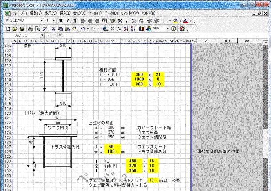Open データ(D) menu

(111, 13)
